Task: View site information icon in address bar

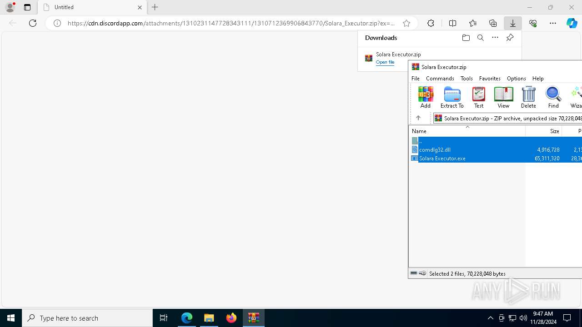Action: click(57, 23)
